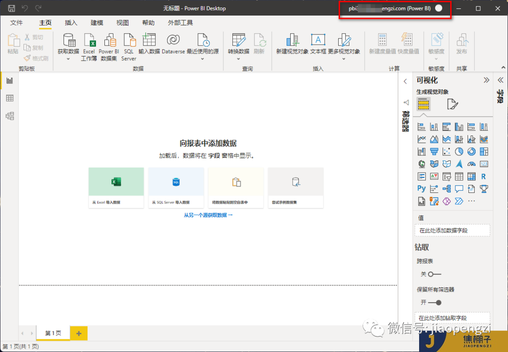
Task: Click the Excel 工作簿 ribbon button
Action: [x=89, y=48]
